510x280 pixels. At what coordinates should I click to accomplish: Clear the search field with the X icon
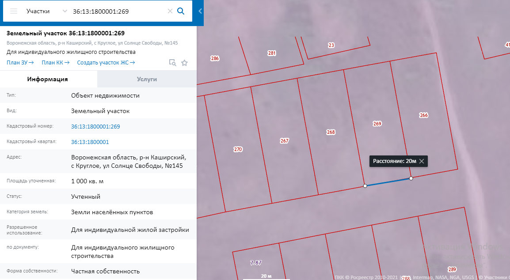(x=170, y=11)
